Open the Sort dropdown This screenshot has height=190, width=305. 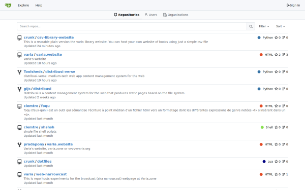280,26
